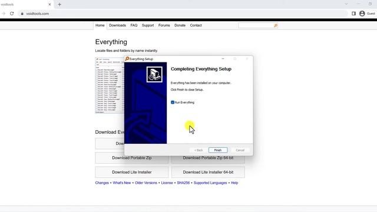Click Download Lite Installer button
This screenshot has height=212, width=377.
(132, 172)
